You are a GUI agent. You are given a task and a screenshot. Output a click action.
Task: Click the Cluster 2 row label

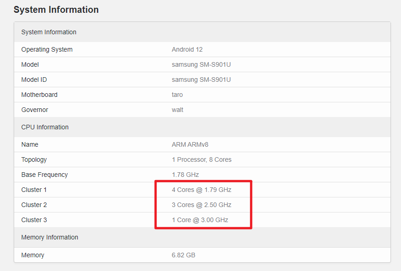click(x=34, y=205)
